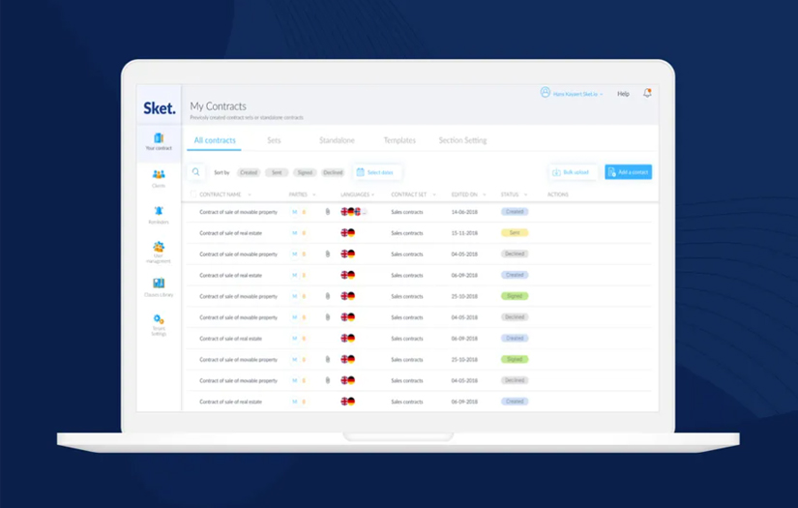Click the attachment paperclip in 14-06-2018 row
The height and width of the screenshot is (508, 798).
pos(328,212)
